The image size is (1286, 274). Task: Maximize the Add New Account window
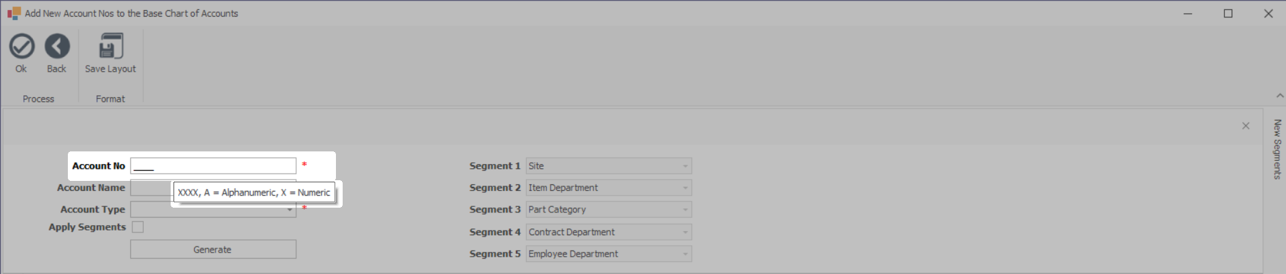[x=1228, y=13]
